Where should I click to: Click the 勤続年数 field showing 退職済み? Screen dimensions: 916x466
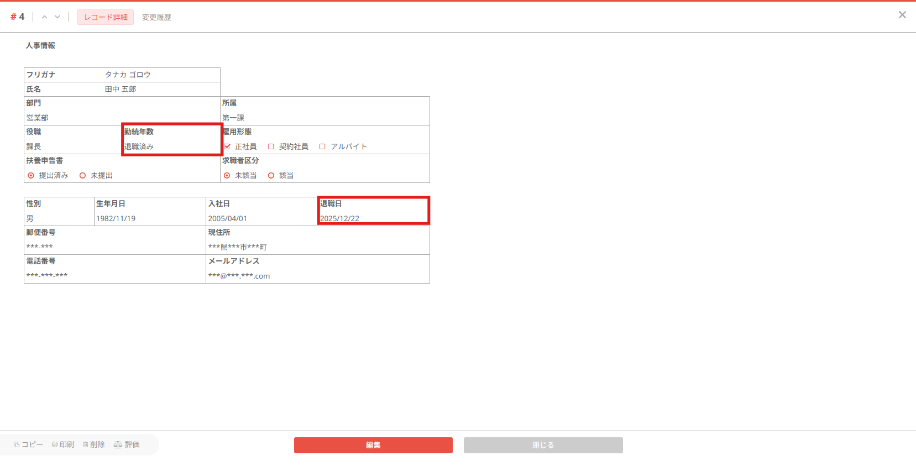pyautogui.click(x=139, y=146)
